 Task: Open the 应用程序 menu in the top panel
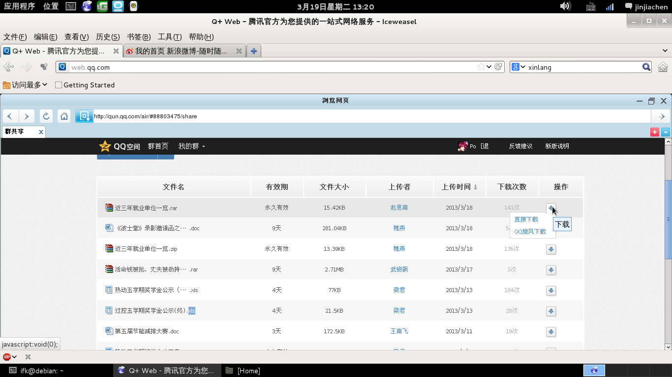[20, 6]
